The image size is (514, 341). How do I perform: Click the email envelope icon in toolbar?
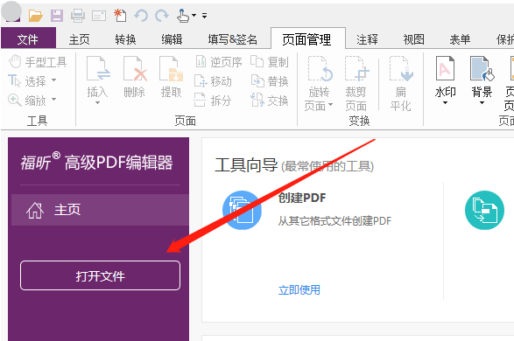pos(99,16)
